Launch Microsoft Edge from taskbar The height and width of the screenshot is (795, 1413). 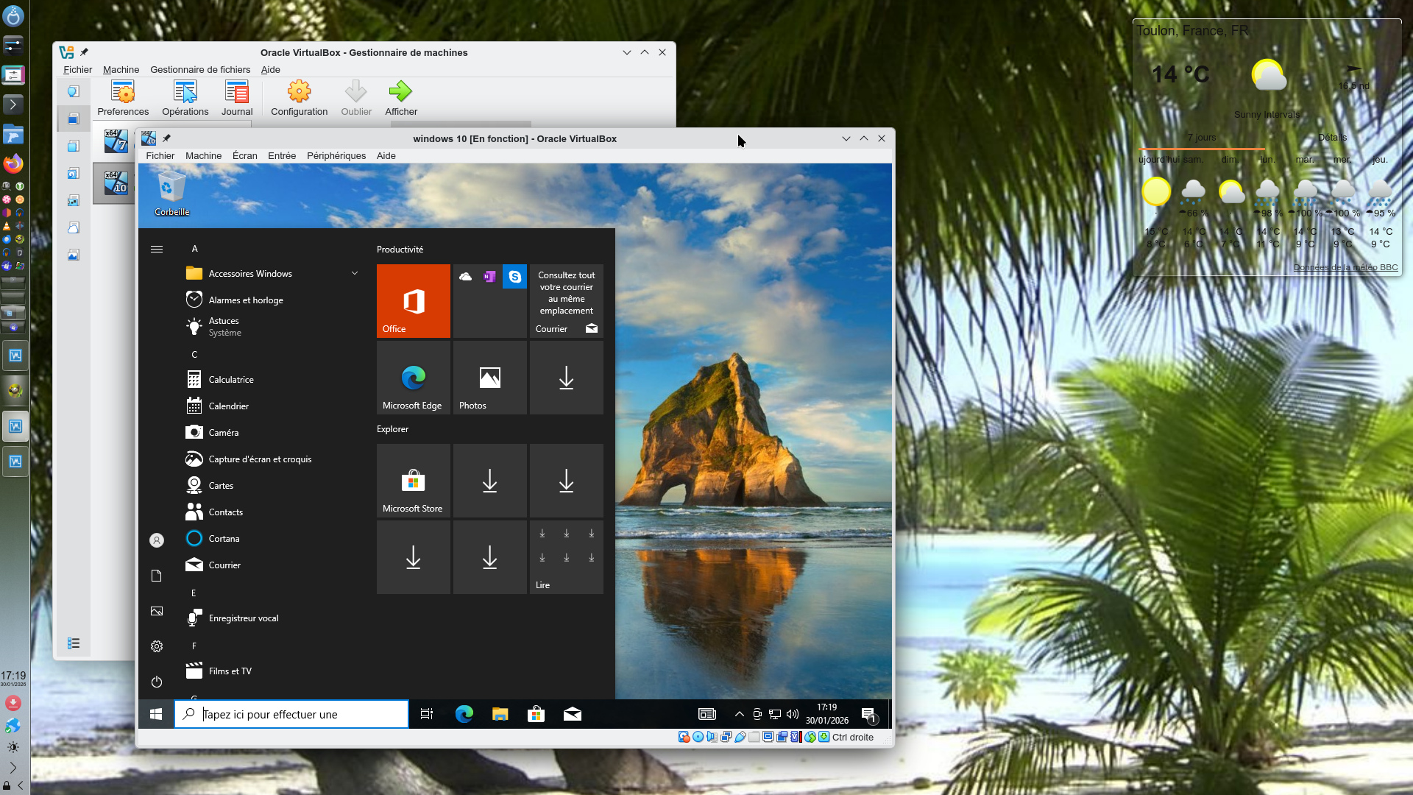coord(464,714)
